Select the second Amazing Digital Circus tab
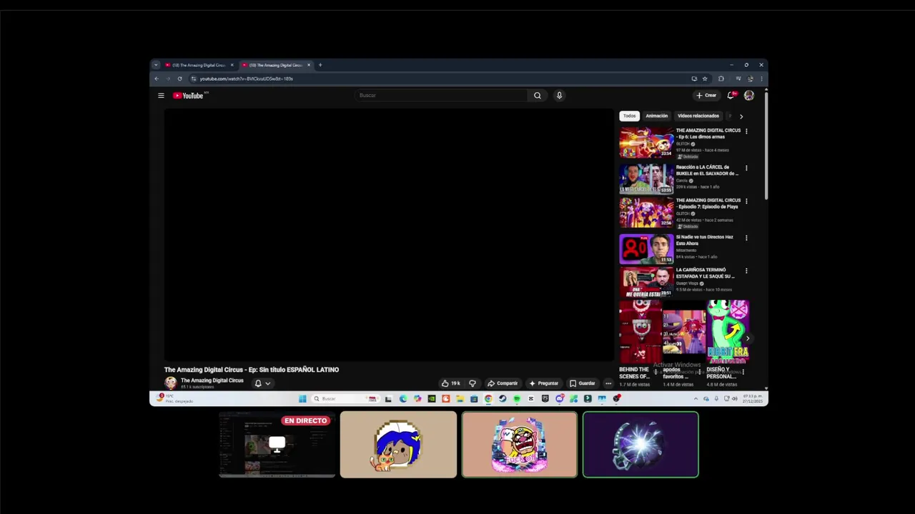This screenshot has width=915, height=514. pyautogui.click(x=276, y=65)
